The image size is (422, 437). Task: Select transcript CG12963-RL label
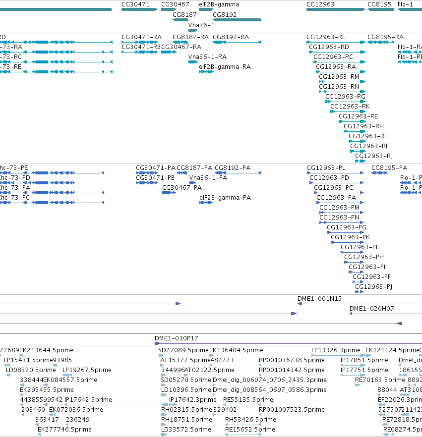tap(326, 37)
